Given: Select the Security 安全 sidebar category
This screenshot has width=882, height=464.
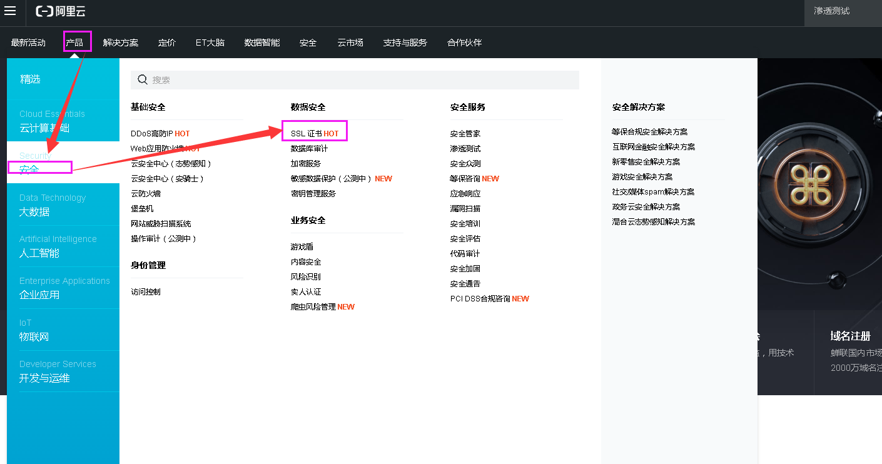Looking at the screenshot, I should pos(63,163).
